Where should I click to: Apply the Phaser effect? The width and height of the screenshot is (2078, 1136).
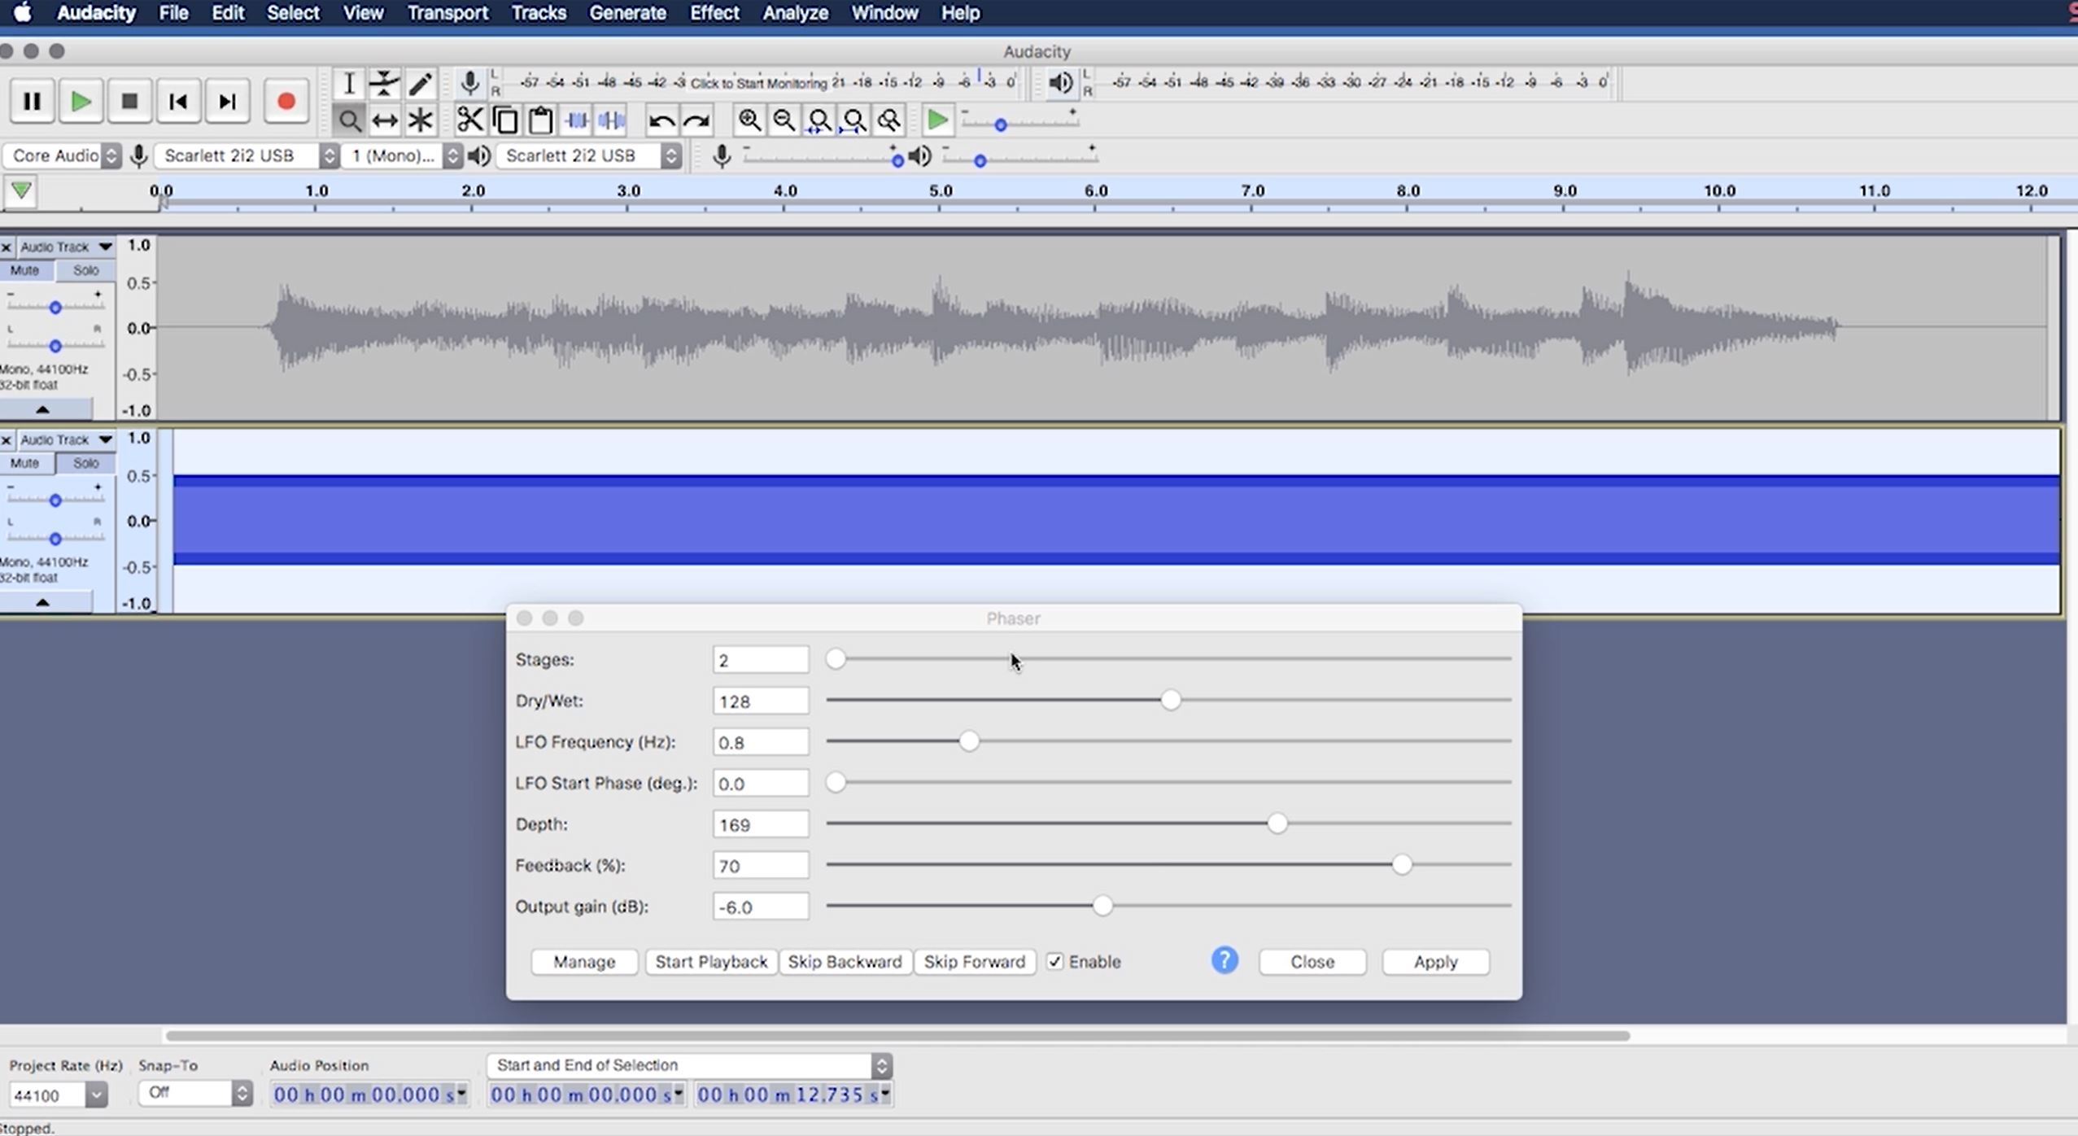tap(1434, 961)
